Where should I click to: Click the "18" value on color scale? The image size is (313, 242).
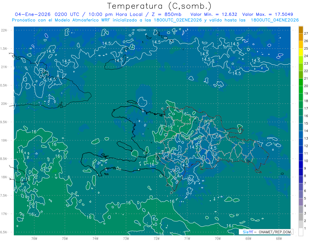[306, 101]
